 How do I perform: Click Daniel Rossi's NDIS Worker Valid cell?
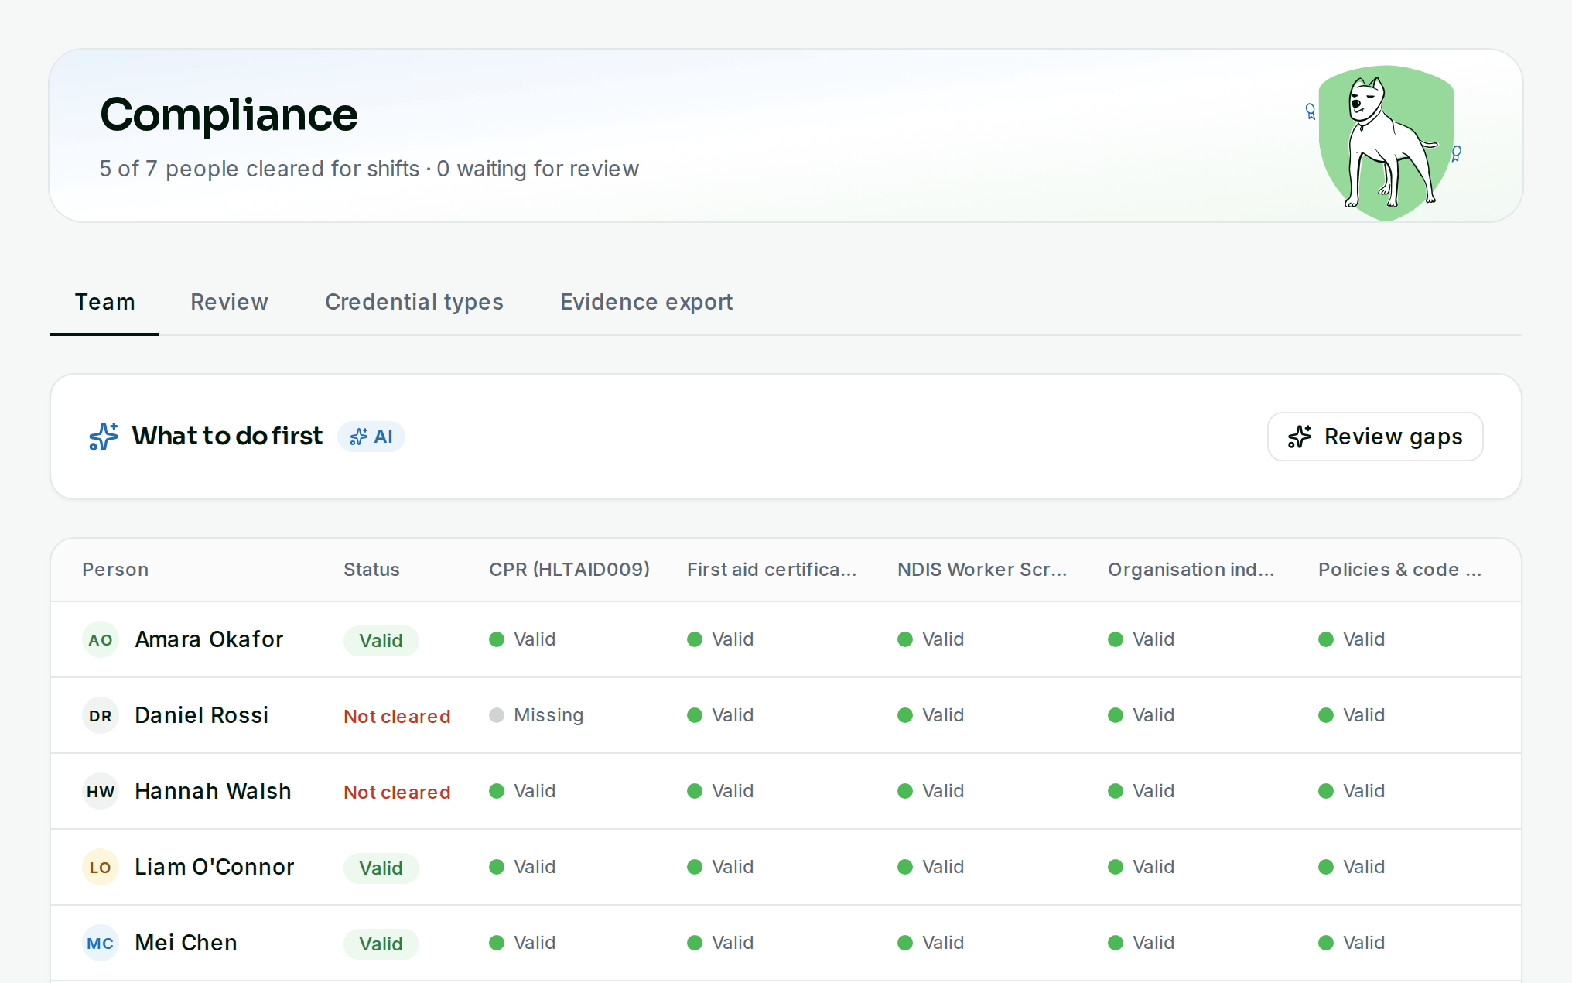click(931, 715)
